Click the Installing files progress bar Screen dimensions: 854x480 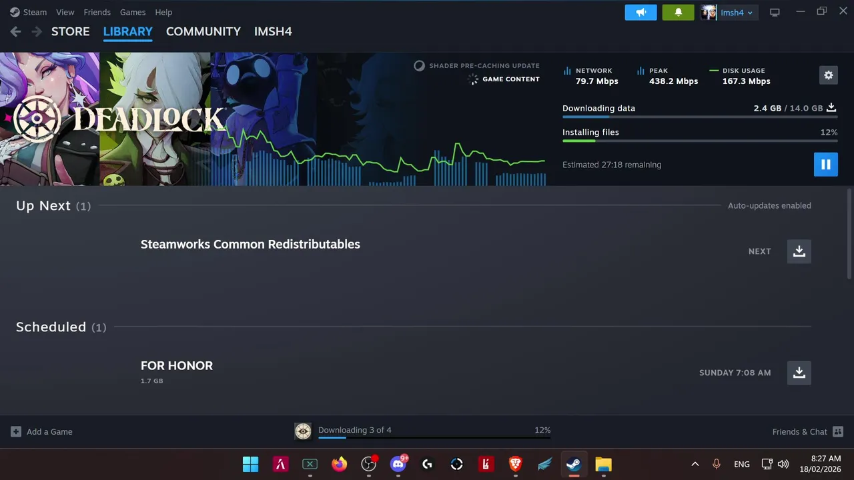tap(700, 141)
